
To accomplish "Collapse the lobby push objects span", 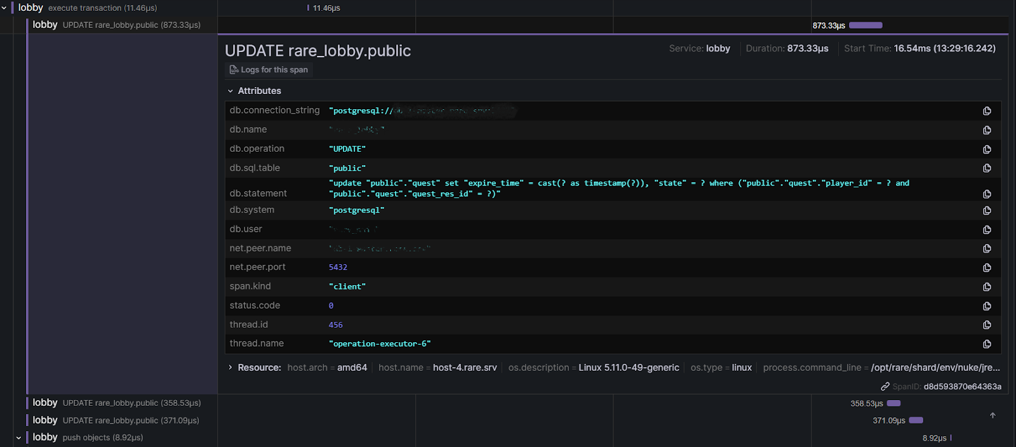I will [x=18, y=437].
